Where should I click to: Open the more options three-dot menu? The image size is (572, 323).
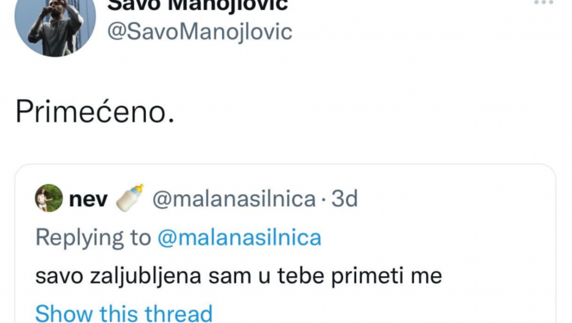point(543,3)
